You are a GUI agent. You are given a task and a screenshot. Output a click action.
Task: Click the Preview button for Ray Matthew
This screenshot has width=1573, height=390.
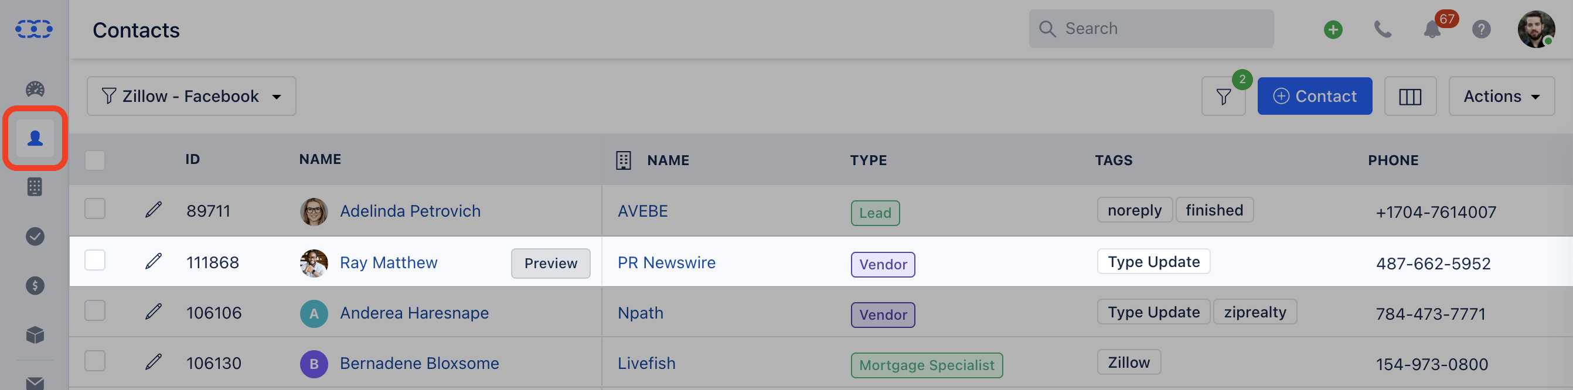point(550,263)
